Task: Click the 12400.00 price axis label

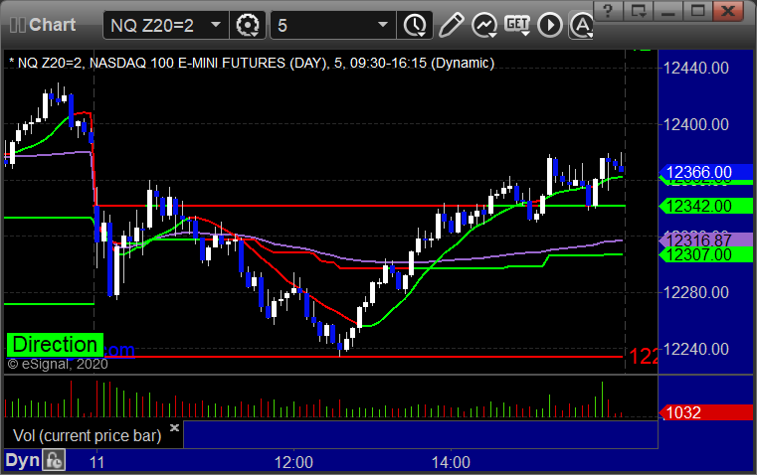Action: click(695, 125)
